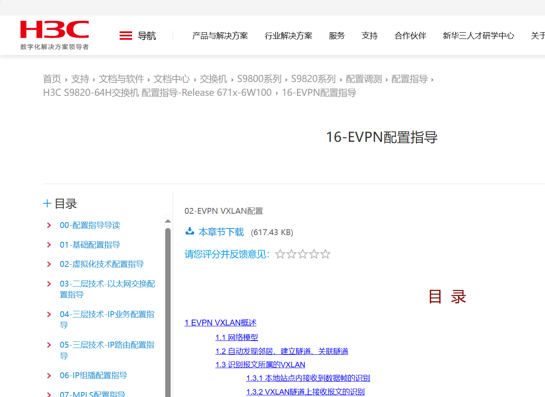Expand the 03-二层技术-以太网交换配置指导 arrow
545x397 pixels.
(x=49, y=284)
